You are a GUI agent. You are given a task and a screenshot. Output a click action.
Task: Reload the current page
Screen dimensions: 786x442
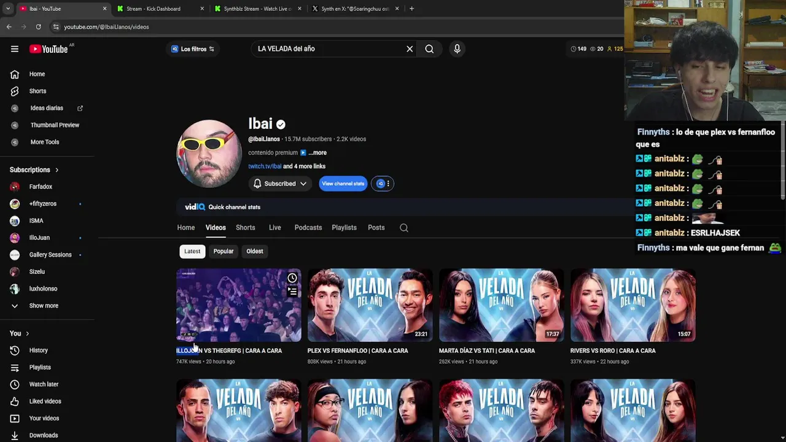38,27
